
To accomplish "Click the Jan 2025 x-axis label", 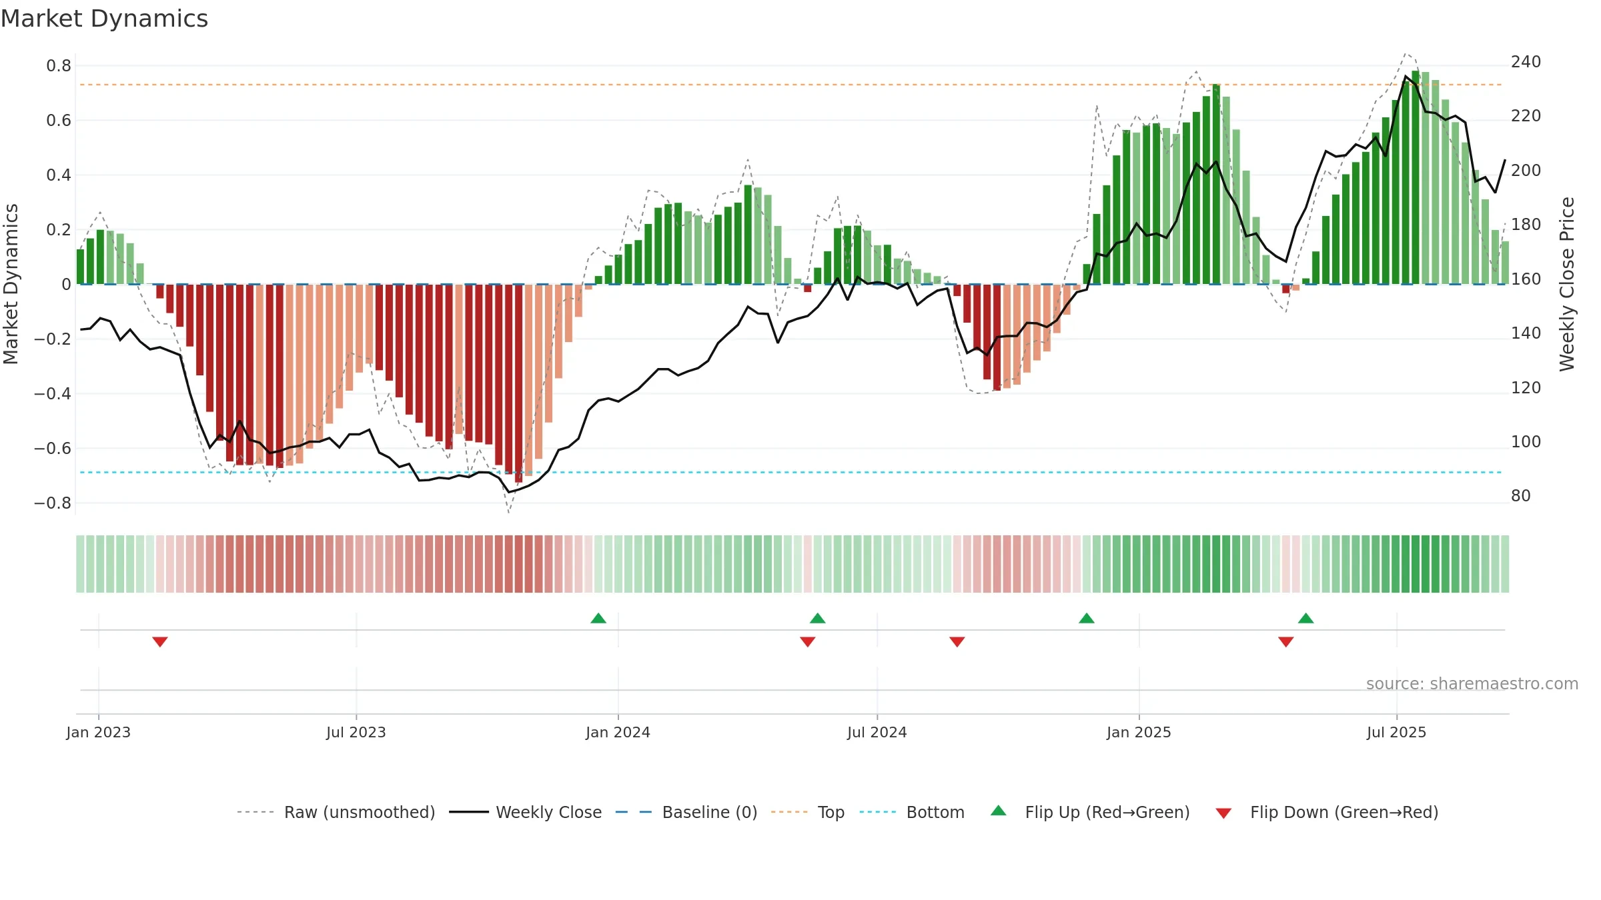I will pyautogui.click(x=1139, y=732).
